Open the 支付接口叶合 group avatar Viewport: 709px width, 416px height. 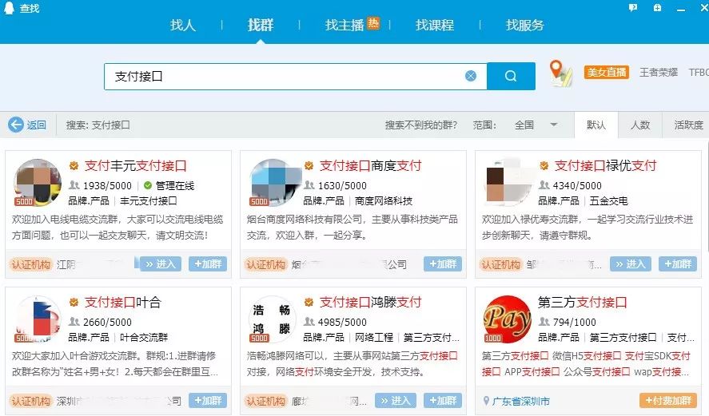38,319
